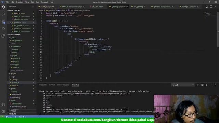
Task: Kill the terminal with the trash icon
Action: coord(207,85)
